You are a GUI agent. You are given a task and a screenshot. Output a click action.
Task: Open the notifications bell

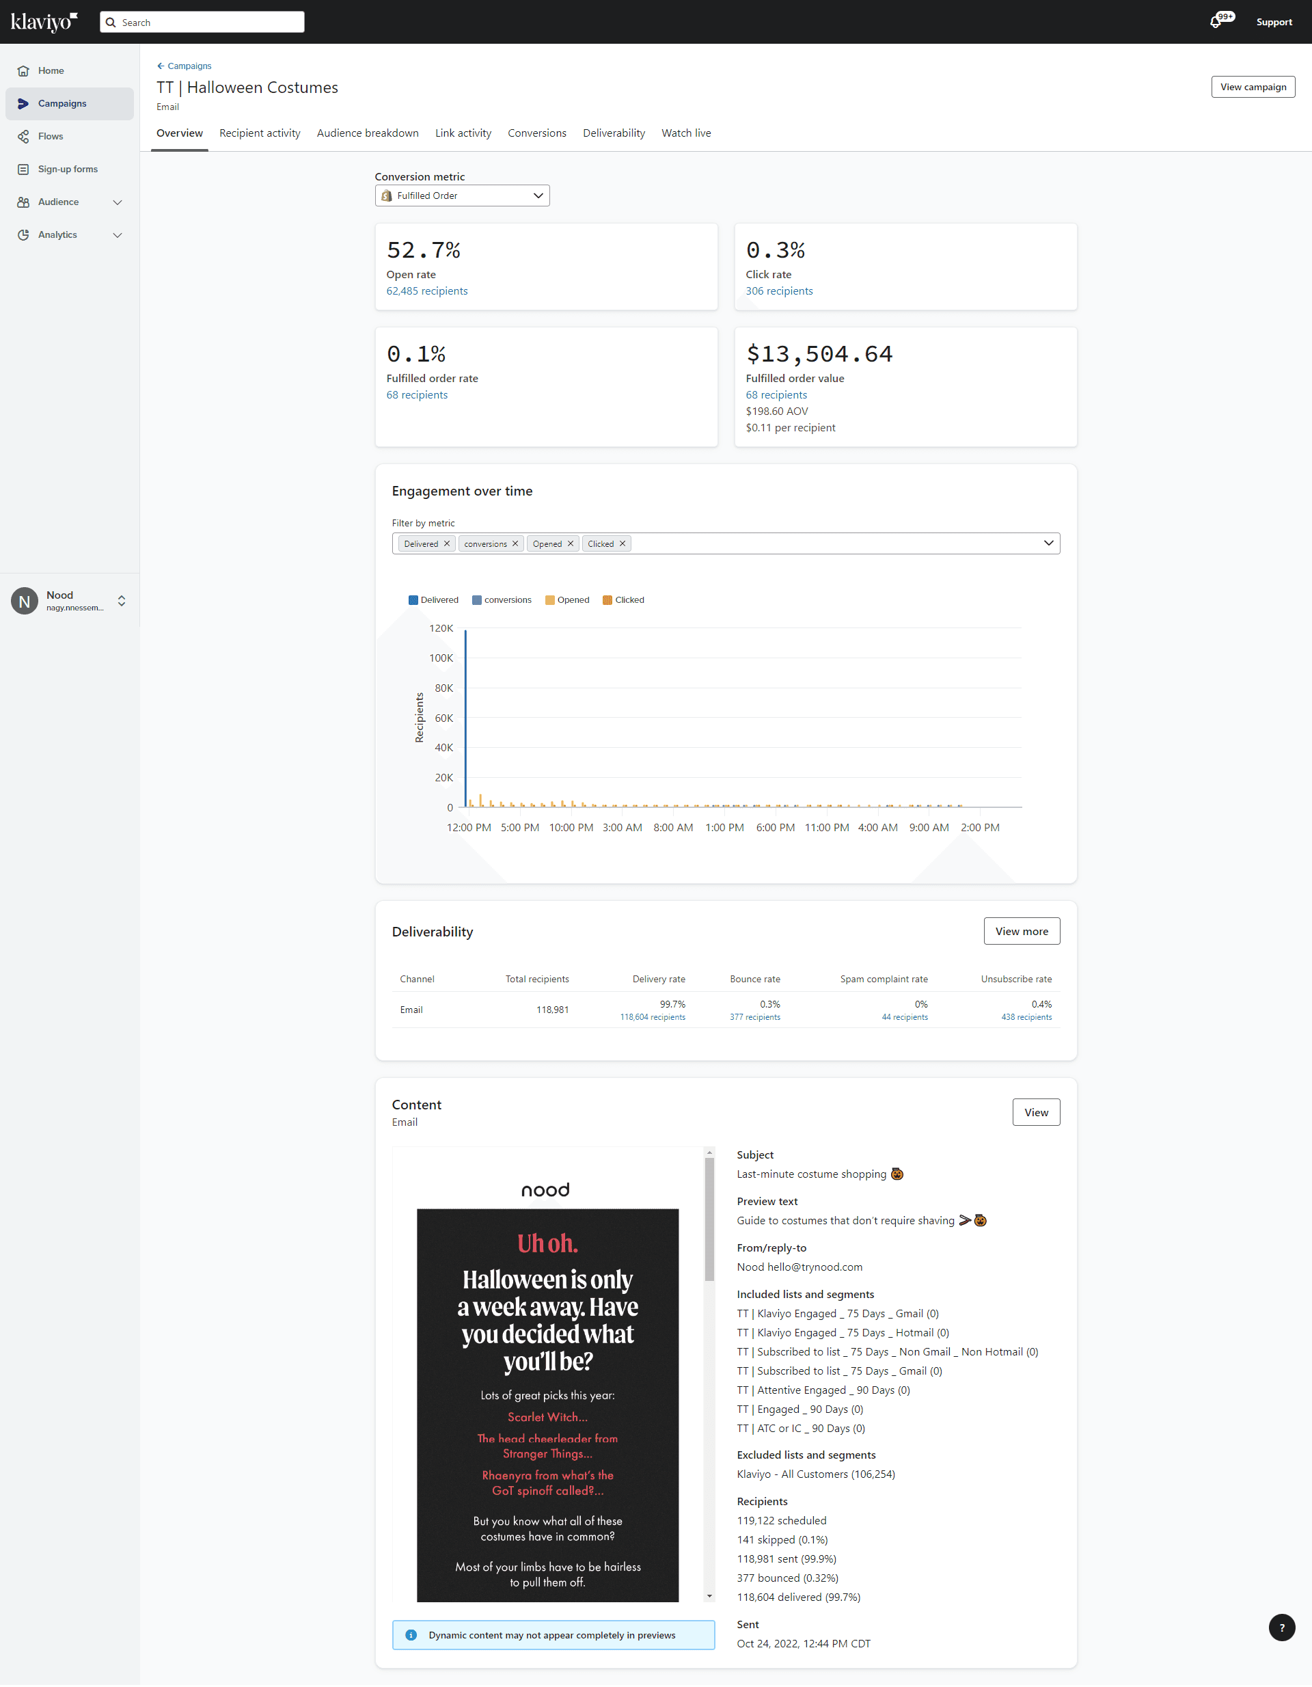[x=1216, y=23]
